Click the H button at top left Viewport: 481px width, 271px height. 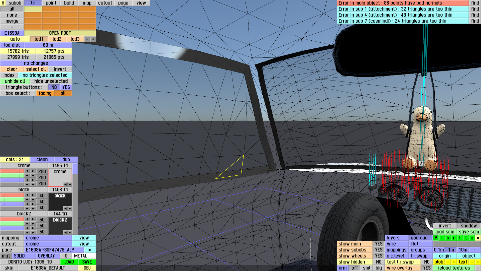(x=3, y=3)
